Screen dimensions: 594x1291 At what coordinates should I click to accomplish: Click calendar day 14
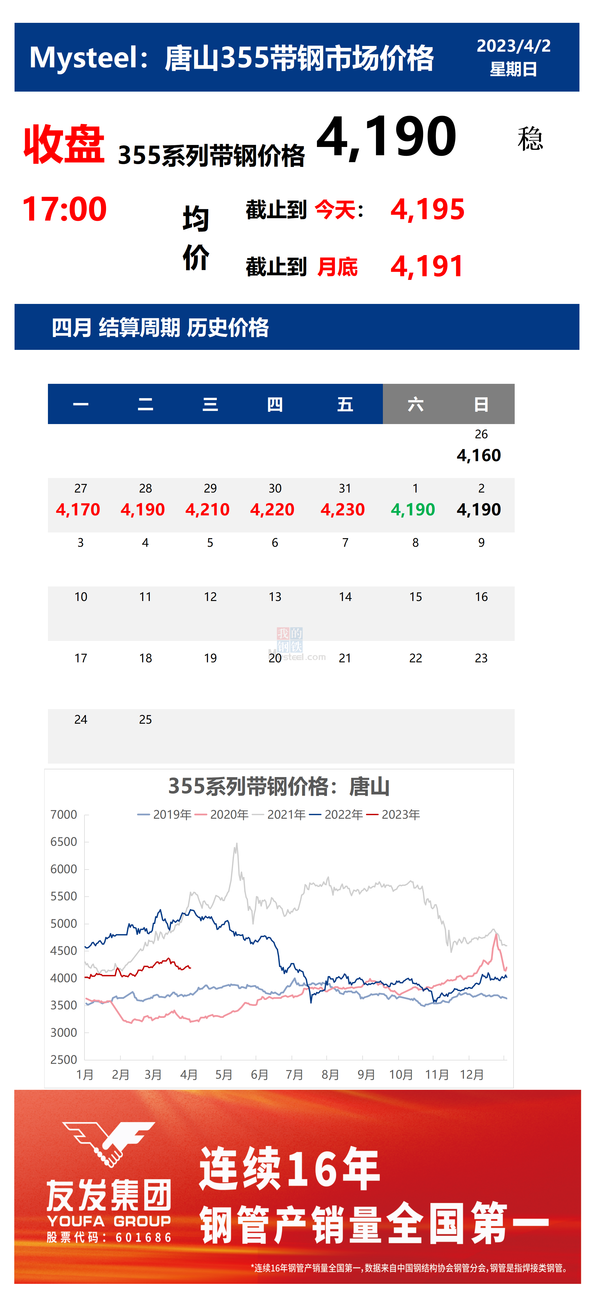(x=345, y=597)
